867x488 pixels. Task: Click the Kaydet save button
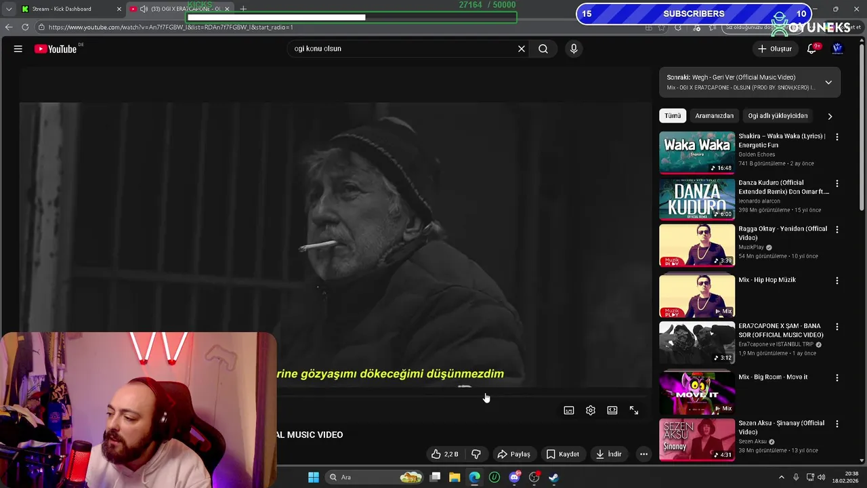coord(562,454)
